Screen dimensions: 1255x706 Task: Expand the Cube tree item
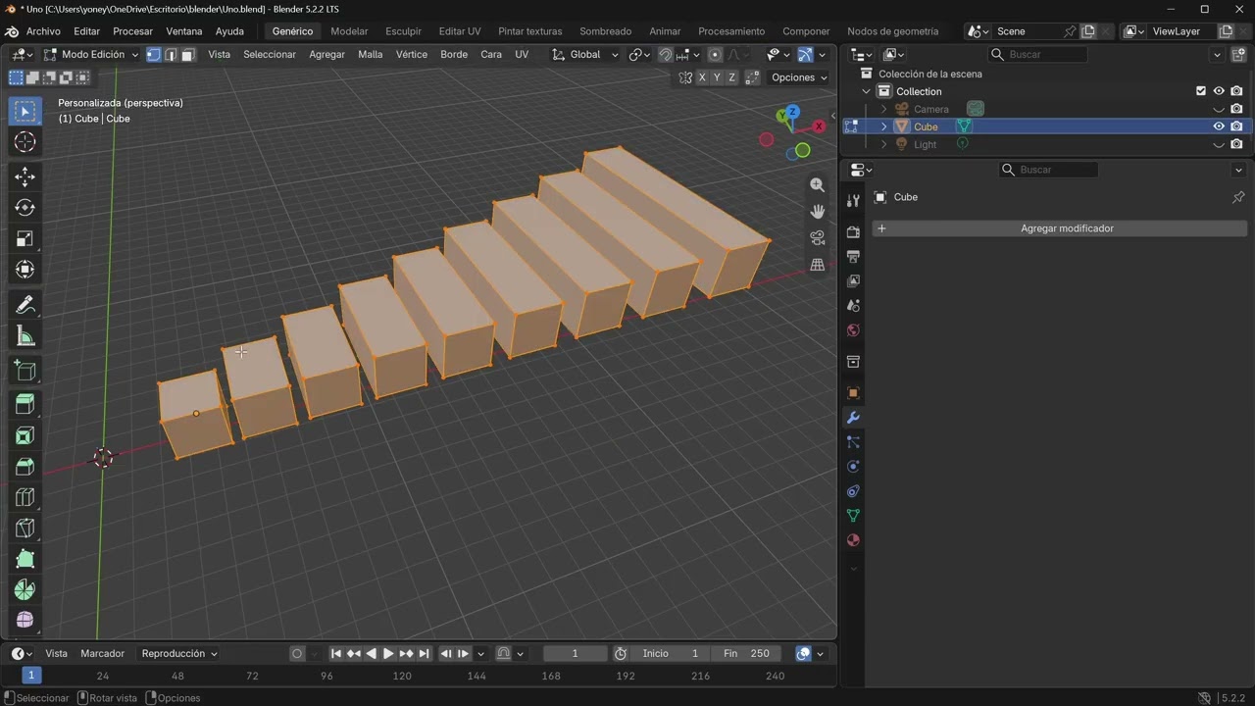point(883,126)
